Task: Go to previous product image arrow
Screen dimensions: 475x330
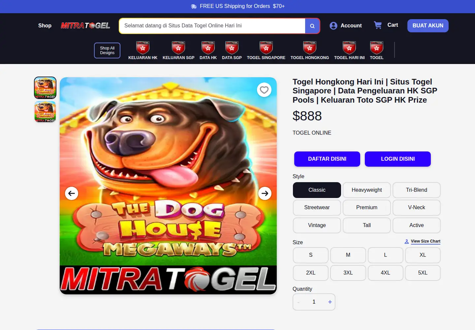Action: (x=72, y=193)
